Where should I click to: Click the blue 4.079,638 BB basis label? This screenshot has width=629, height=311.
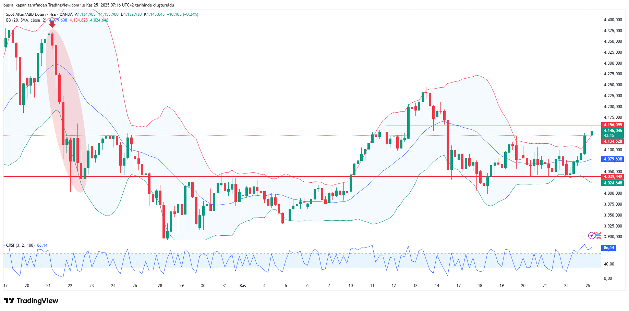coord(613,159)
